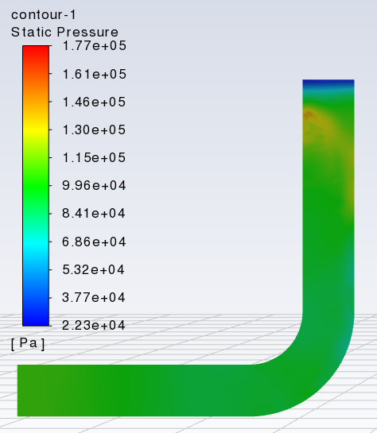This screenshot has height=433, width=377.
Task: Click the 1.61e+05 legend value
Action: point(95,74)
